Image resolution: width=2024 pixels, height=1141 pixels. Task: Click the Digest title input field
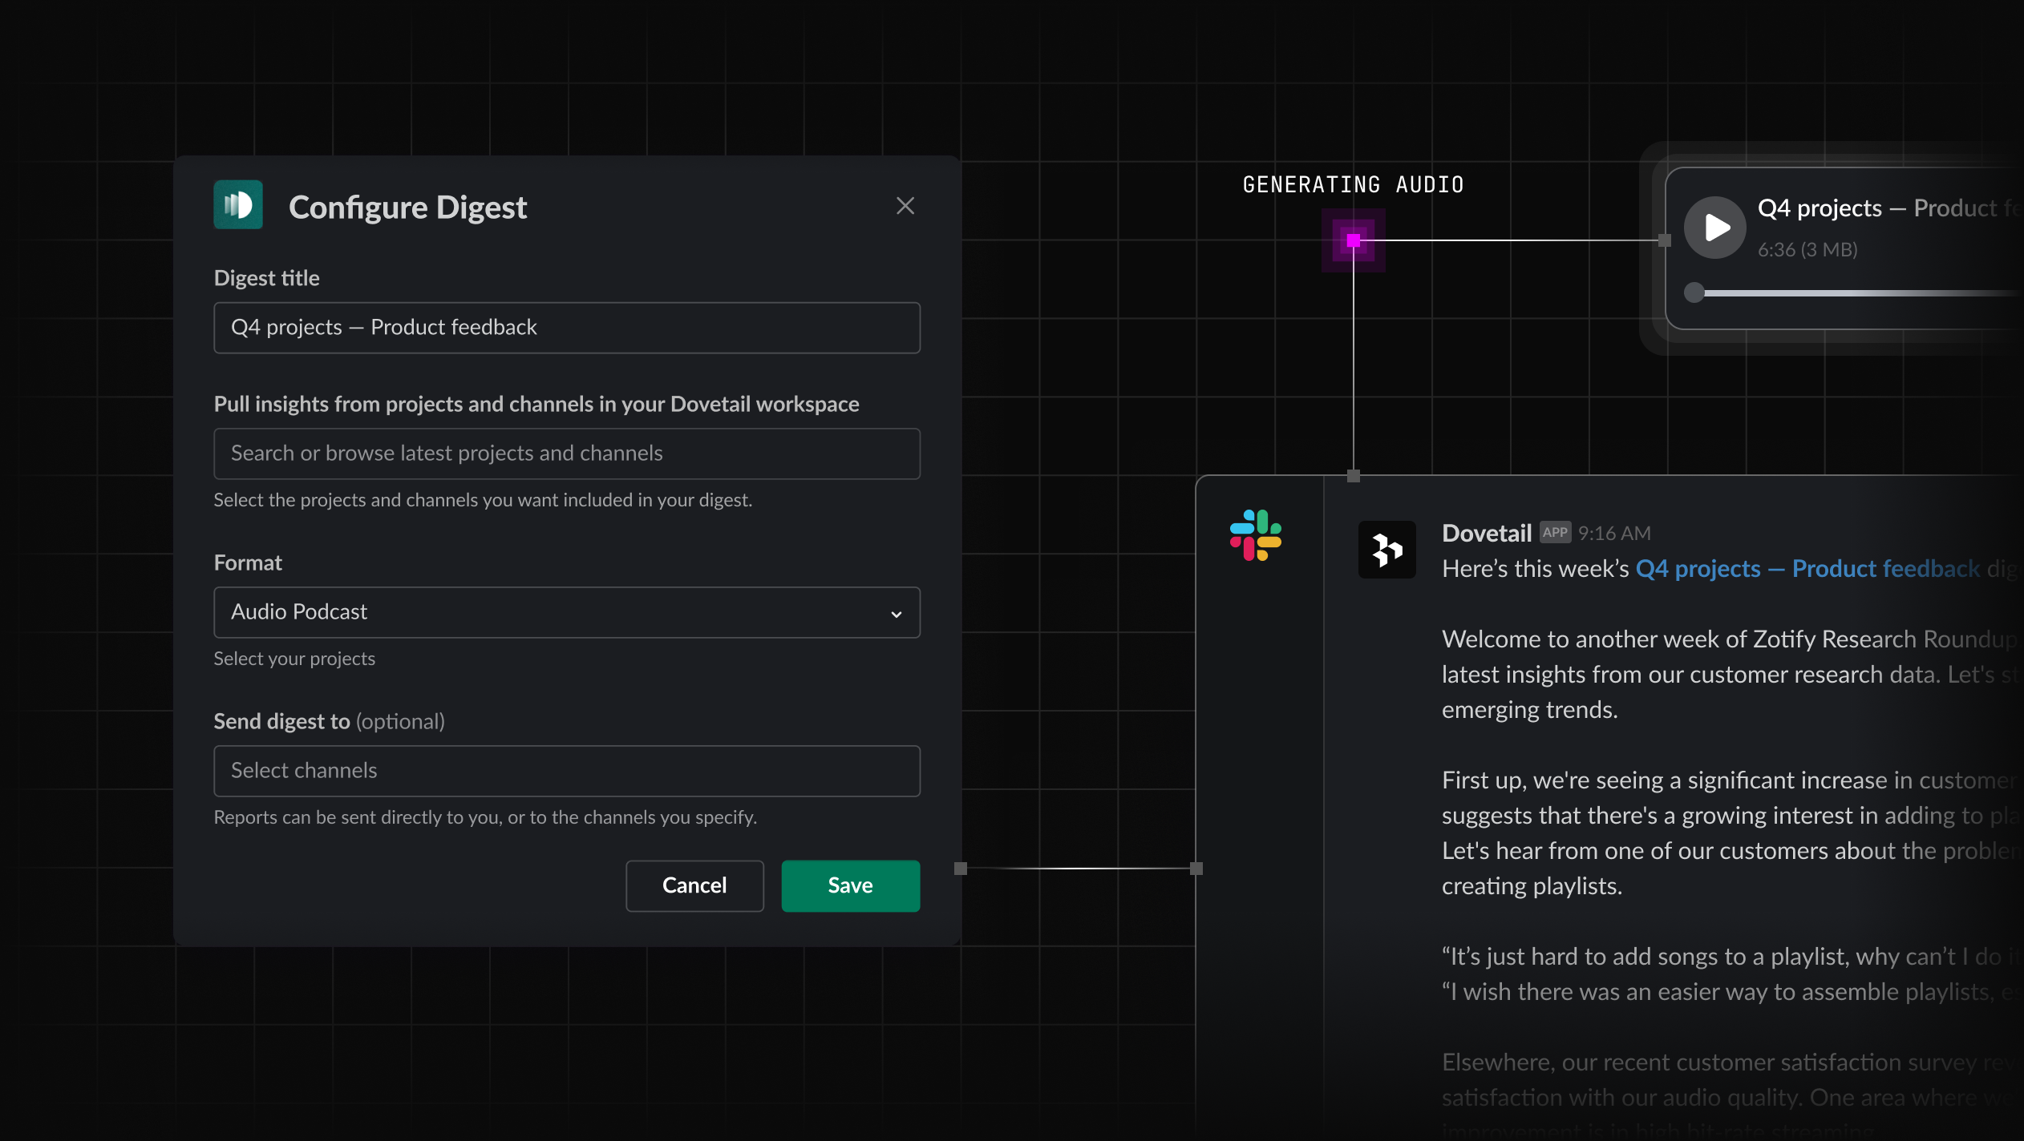[566, 328]
